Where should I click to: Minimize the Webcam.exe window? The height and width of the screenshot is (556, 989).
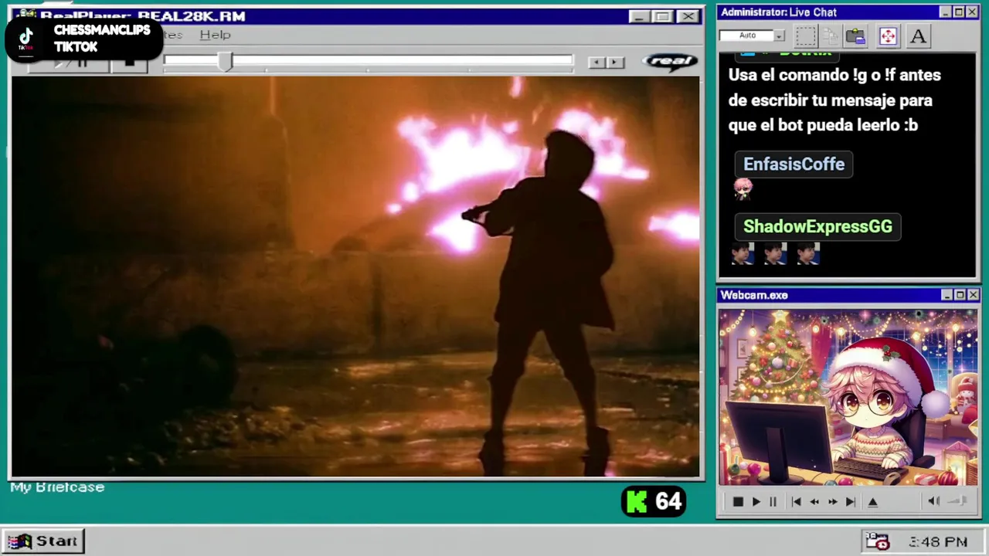tap(947, 295)
